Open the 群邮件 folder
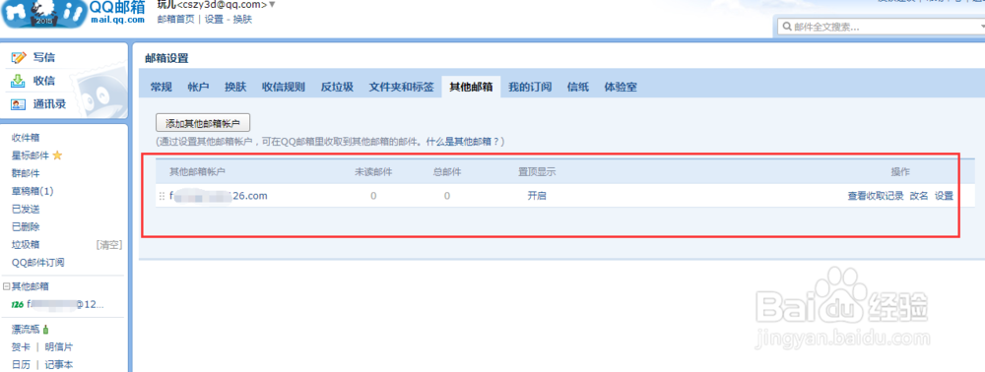This screenshot has width=985, height=372. [x=26, y=173]
